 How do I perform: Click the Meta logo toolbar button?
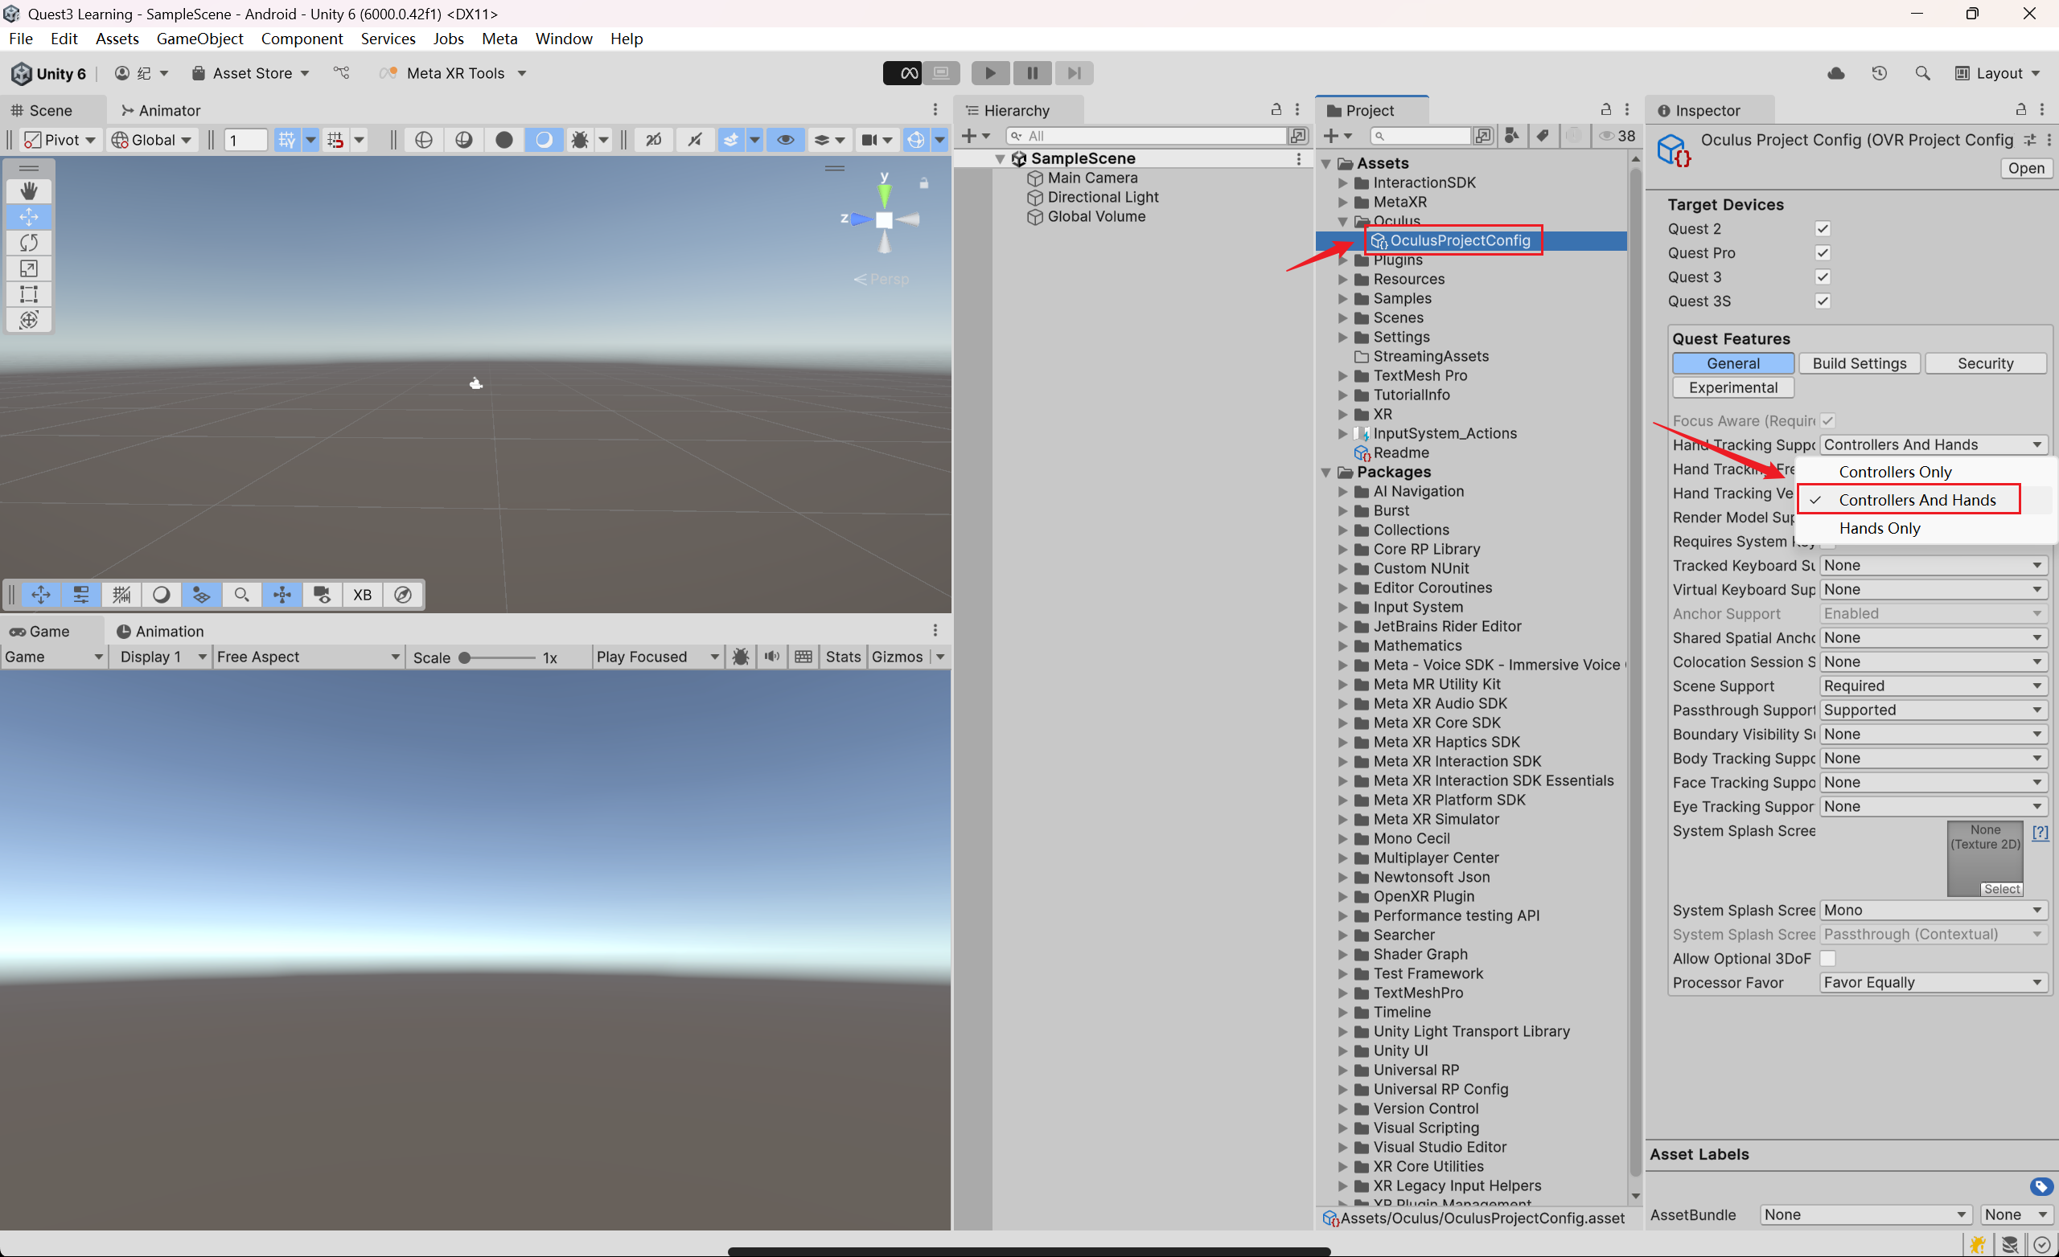[x=902, y=73]
